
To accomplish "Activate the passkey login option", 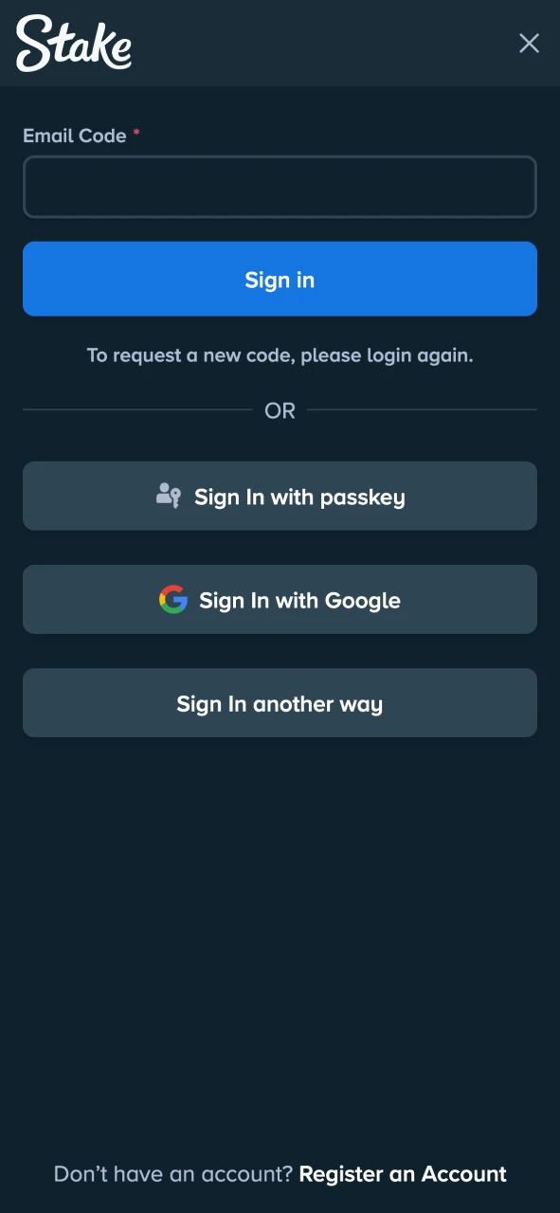I will point(280,496).
